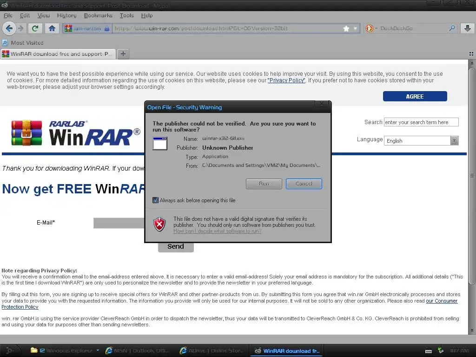Uncheck Always ask before opening this file

[x=155, y=200]
